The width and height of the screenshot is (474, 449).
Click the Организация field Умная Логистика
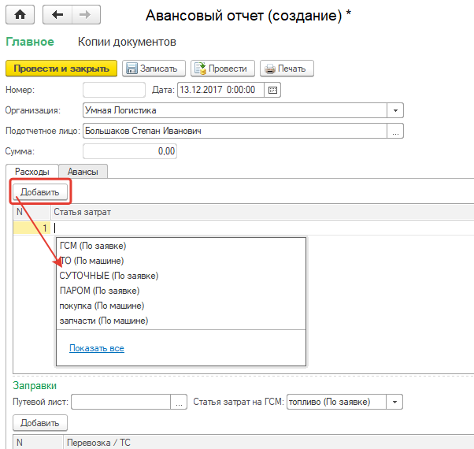pyautogui.click(x=235, y=110)
